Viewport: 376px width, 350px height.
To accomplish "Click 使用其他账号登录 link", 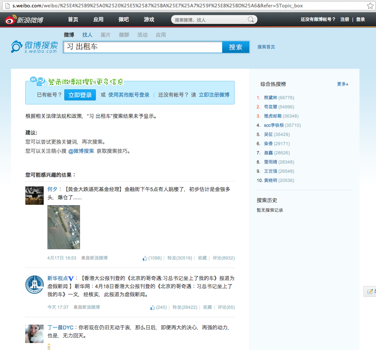I will (x=129, y=95).
